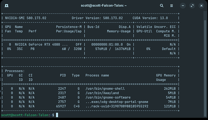Click the /usr/bin/gnome-shell process name
The width and height of the screenshot is (208, 120).
pos(105,89)
